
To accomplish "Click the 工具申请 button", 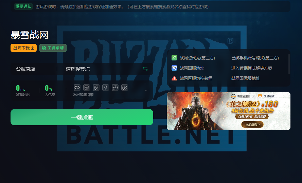I will click(x=53, y=48).
